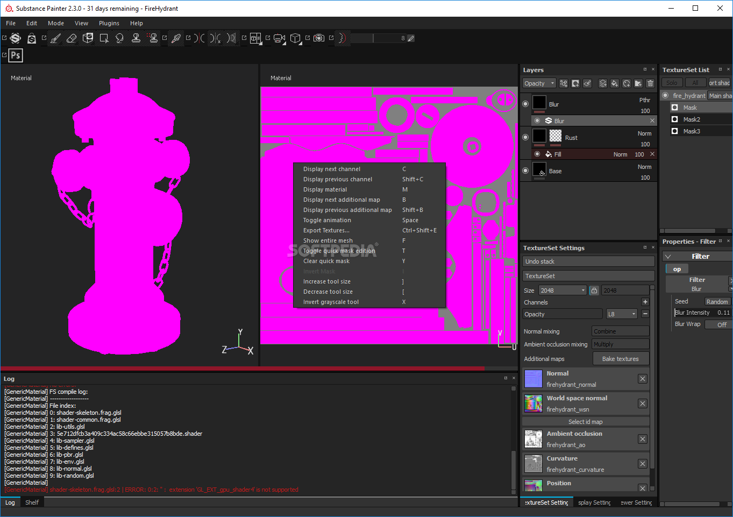Select the Material picker eyedropper

click(x=176, y=38)
